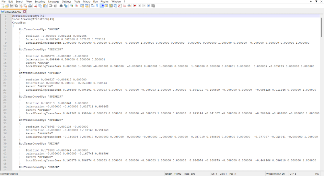The width and height of the screenshot is (324, 176).
Task: Open the Encoding menu
Action: coord(40,1)
